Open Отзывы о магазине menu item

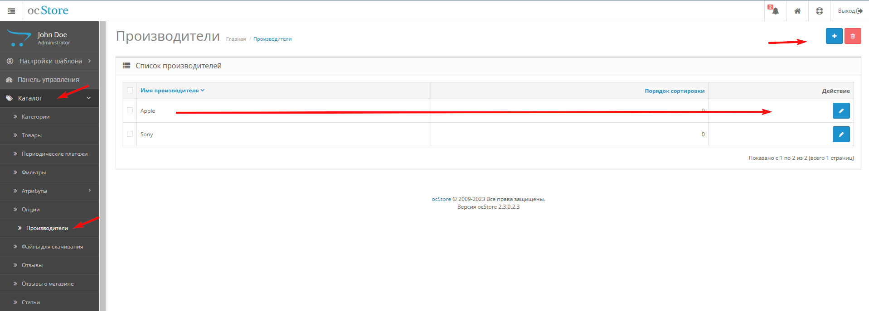(49, 284)
